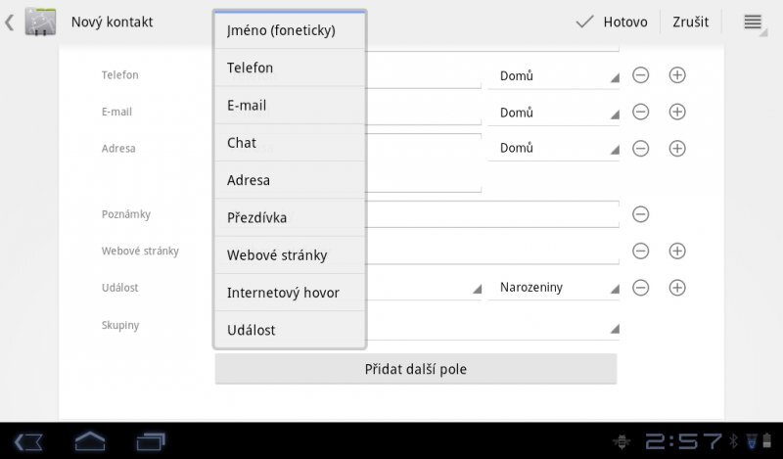783x459 pixels.
Task: Open the Narozeniny event type dropdown
Action: click(554, 288)
